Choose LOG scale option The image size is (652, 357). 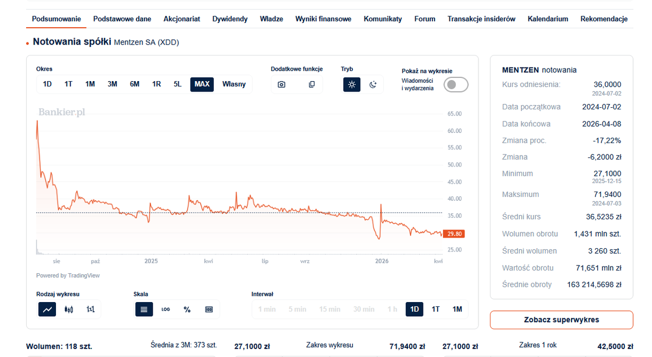click(x=165, y=309)
